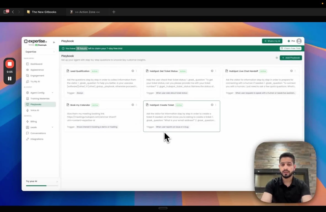Click clock icon in trial banner
The image size is (326, 212).
pyautogui.click(x=63, y=49)
